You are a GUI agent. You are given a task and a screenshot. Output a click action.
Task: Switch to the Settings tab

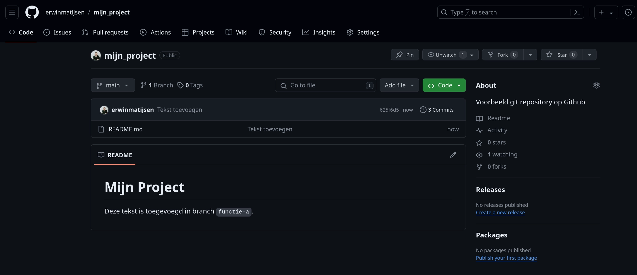(363, 32)
